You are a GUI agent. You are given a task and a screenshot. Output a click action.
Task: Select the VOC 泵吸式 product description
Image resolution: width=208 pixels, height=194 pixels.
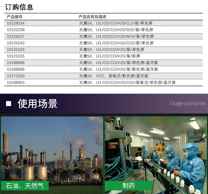113,76
